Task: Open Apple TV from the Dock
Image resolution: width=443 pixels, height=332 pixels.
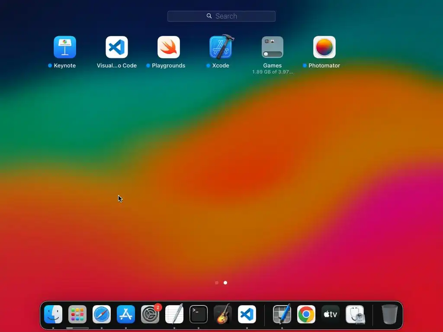Action: [x=331, y=314]
